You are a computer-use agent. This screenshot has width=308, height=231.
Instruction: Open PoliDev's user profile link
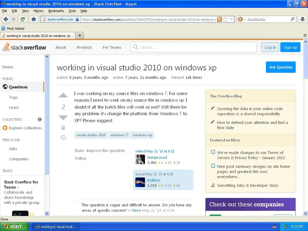tap(154, 180)
